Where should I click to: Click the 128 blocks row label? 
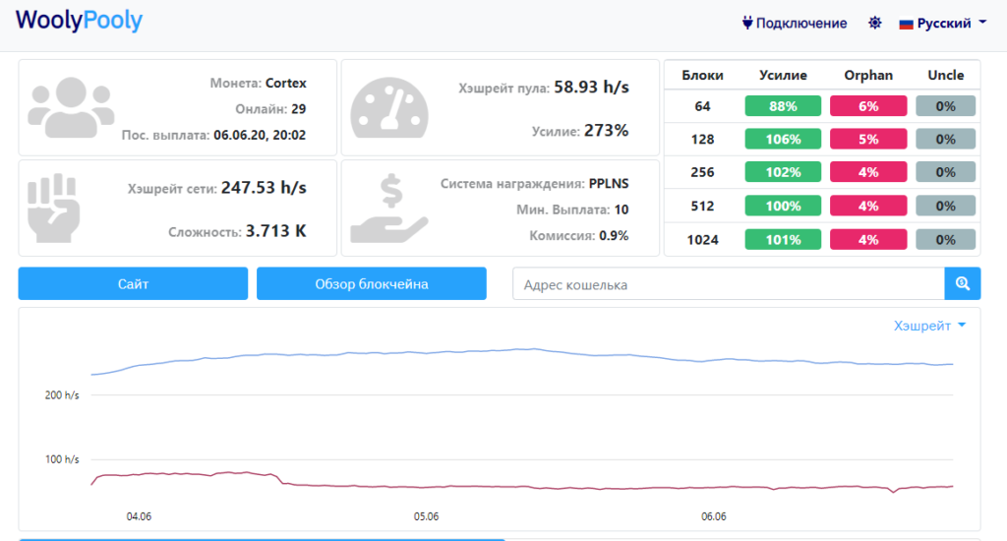(702, 139)
